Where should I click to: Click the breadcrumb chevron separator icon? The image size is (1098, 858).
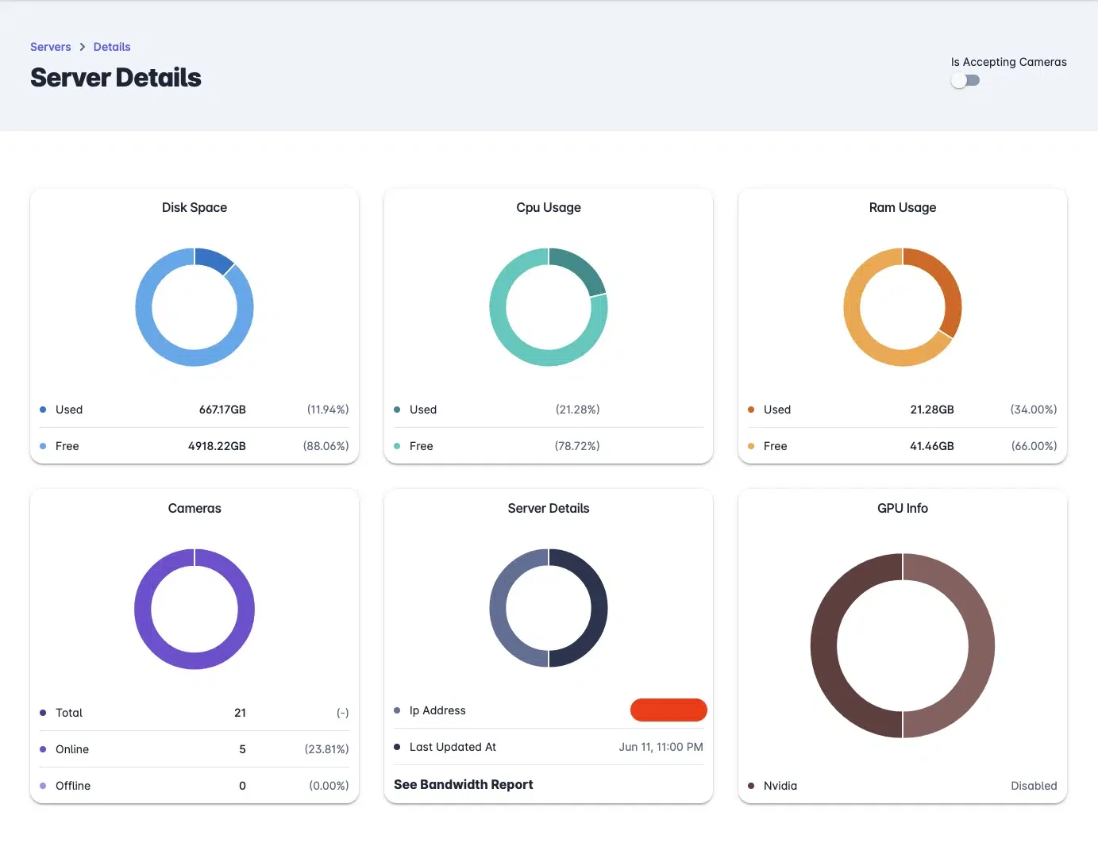click(x=82, y=47)
